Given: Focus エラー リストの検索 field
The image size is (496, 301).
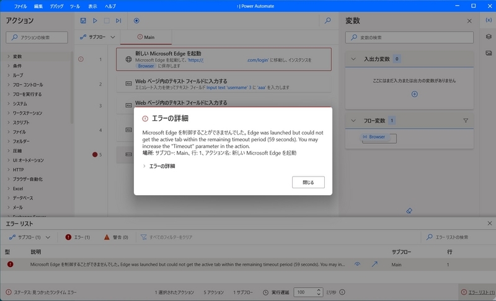Looking at the screenshot, I should pos(453,237).
